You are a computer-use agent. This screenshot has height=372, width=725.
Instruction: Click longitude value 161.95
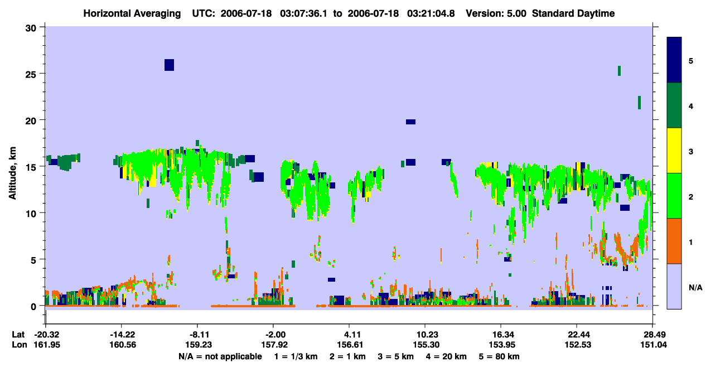click(47, 345)
